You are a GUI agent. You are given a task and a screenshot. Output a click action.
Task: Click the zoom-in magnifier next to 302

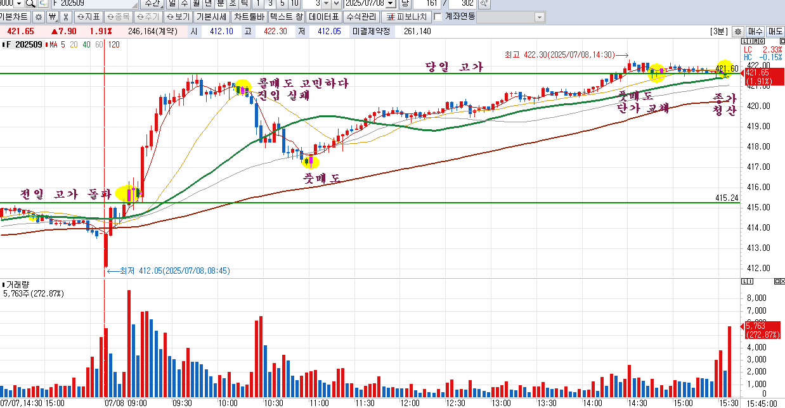point(484,4)
